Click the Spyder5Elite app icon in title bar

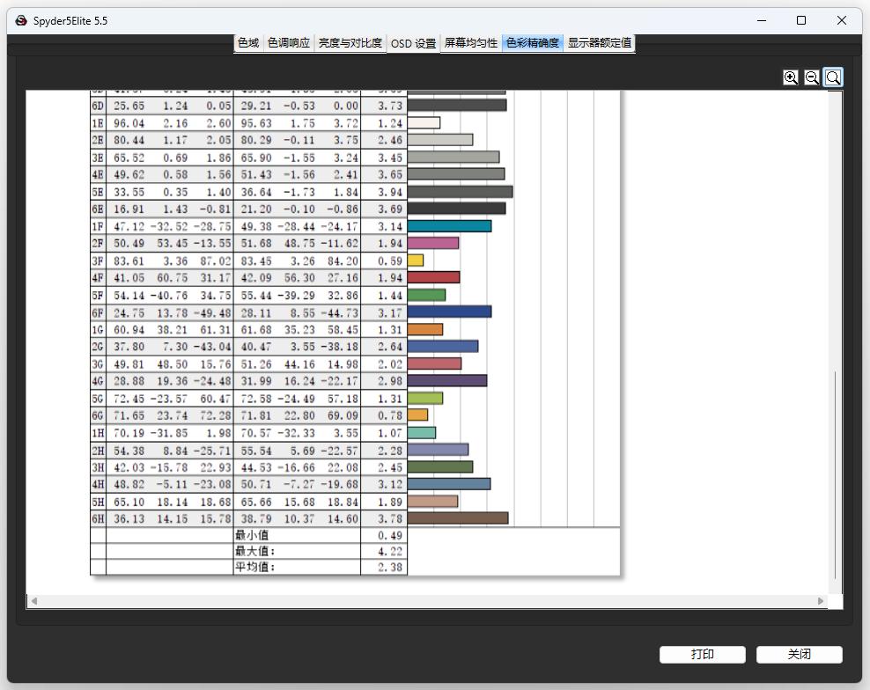[x=21, y=20]
